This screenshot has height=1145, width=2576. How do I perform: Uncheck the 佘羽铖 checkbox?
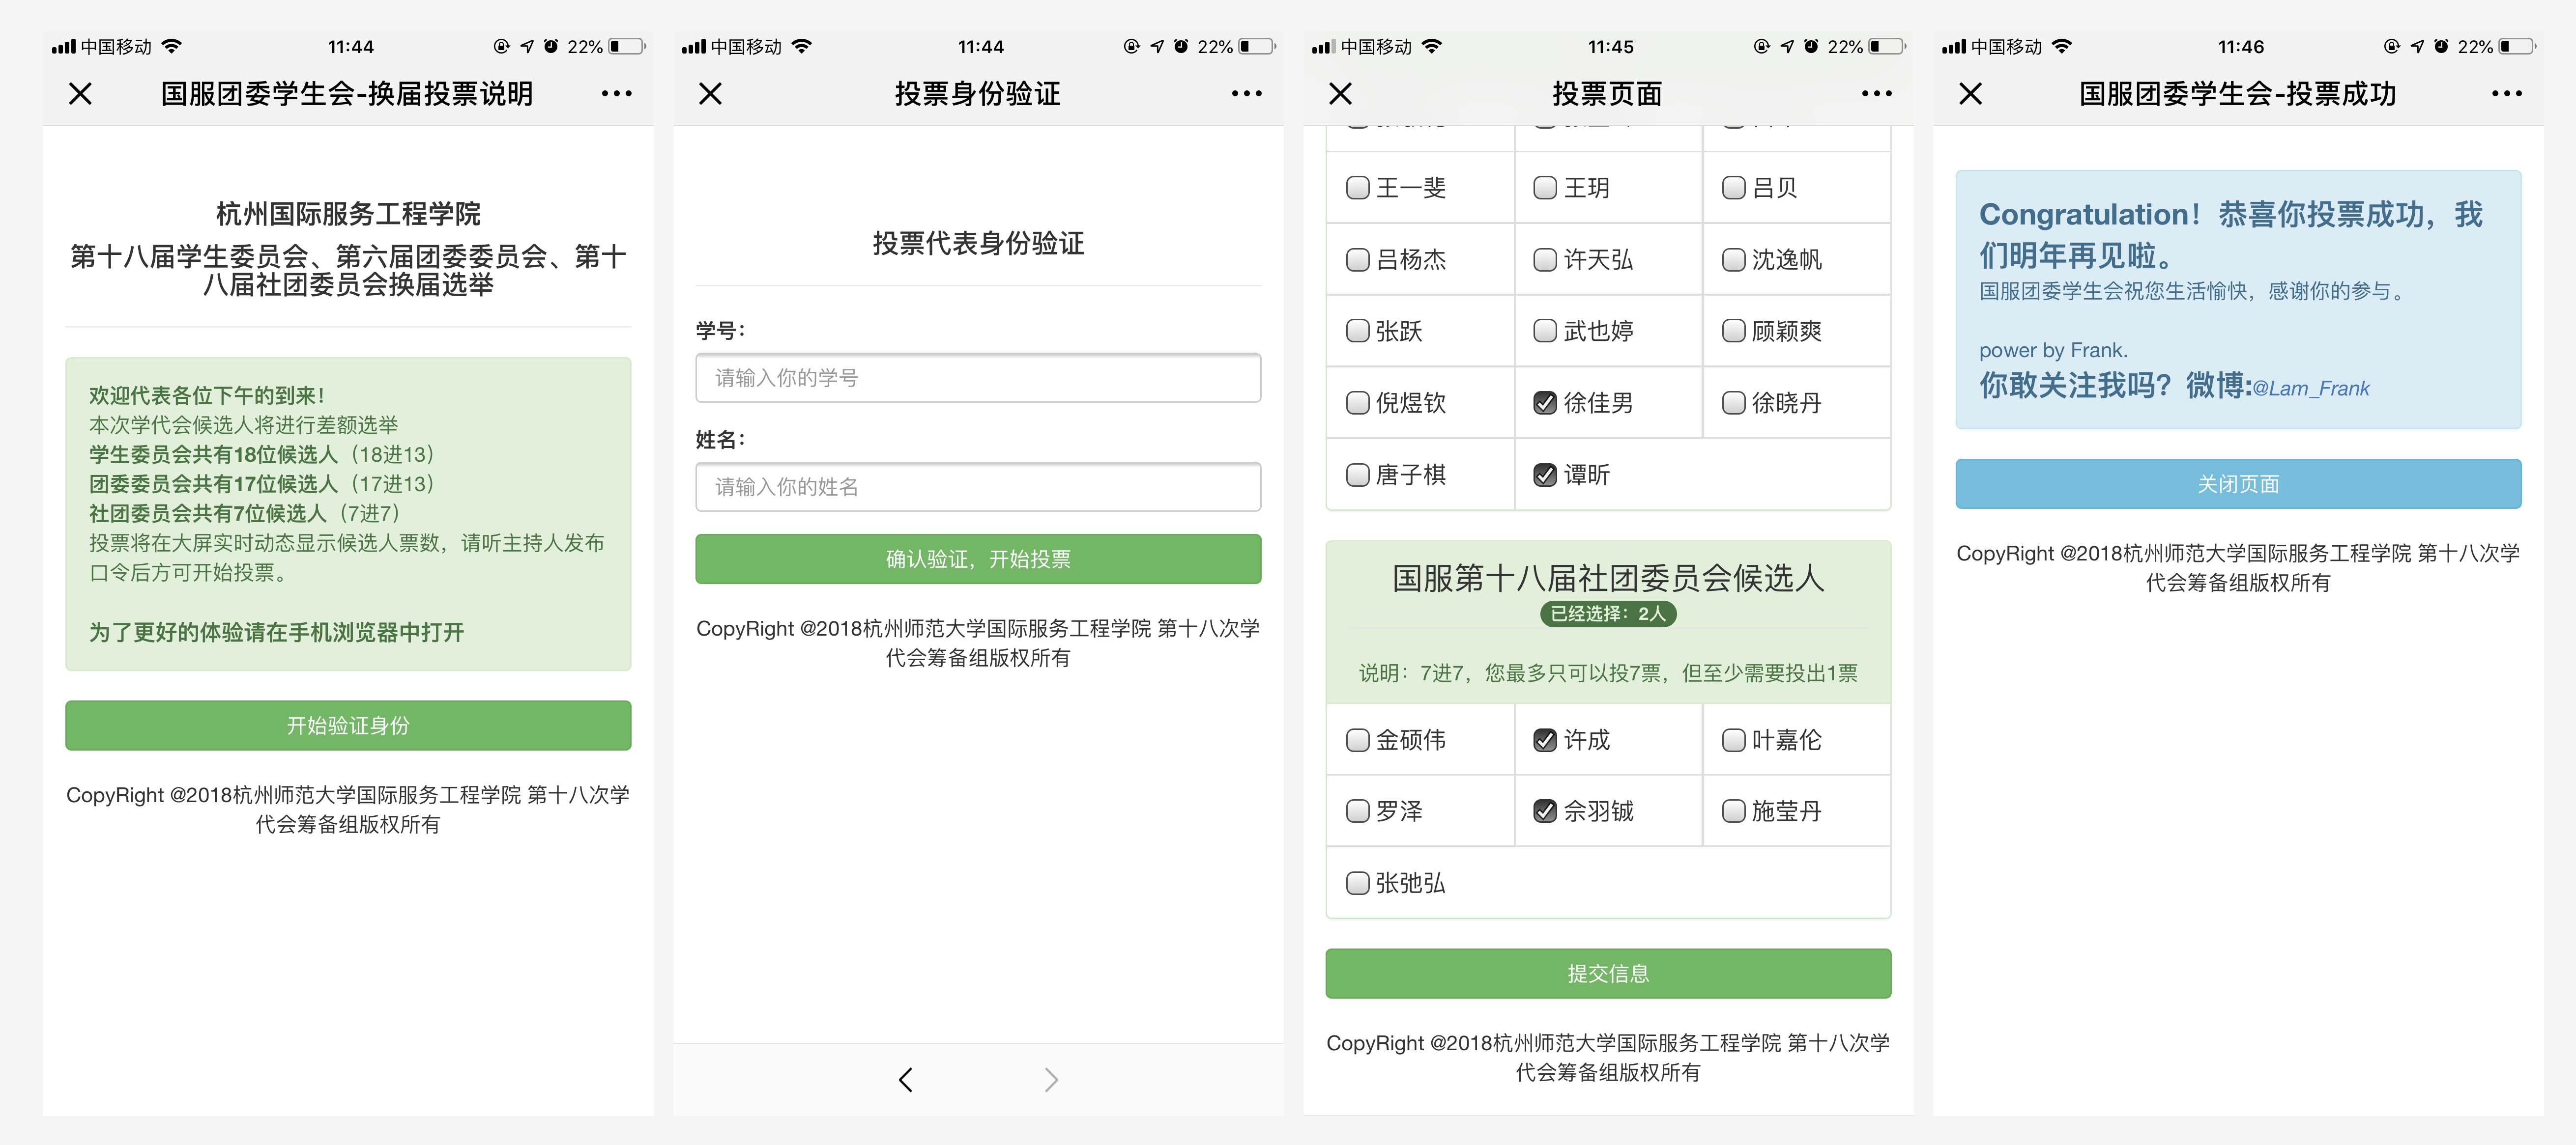point(1545,811)
